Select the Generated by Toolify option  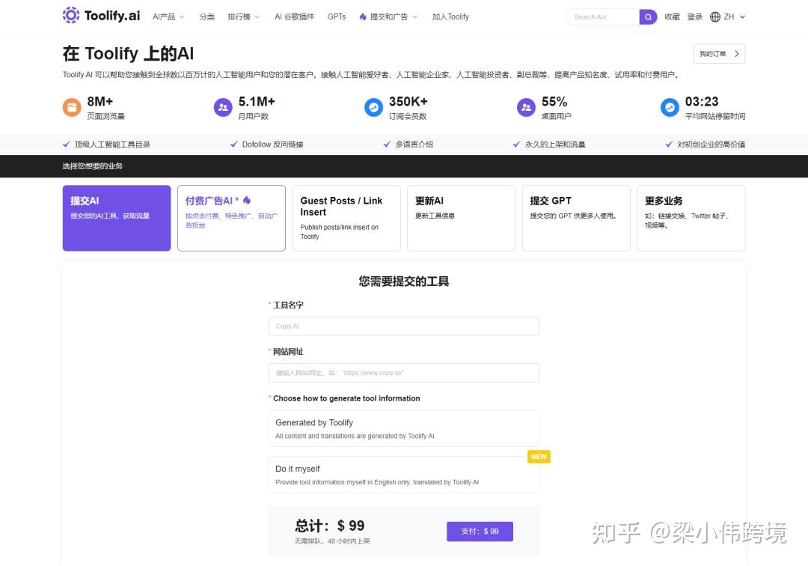pyautogui.click(x=404, y=427)
